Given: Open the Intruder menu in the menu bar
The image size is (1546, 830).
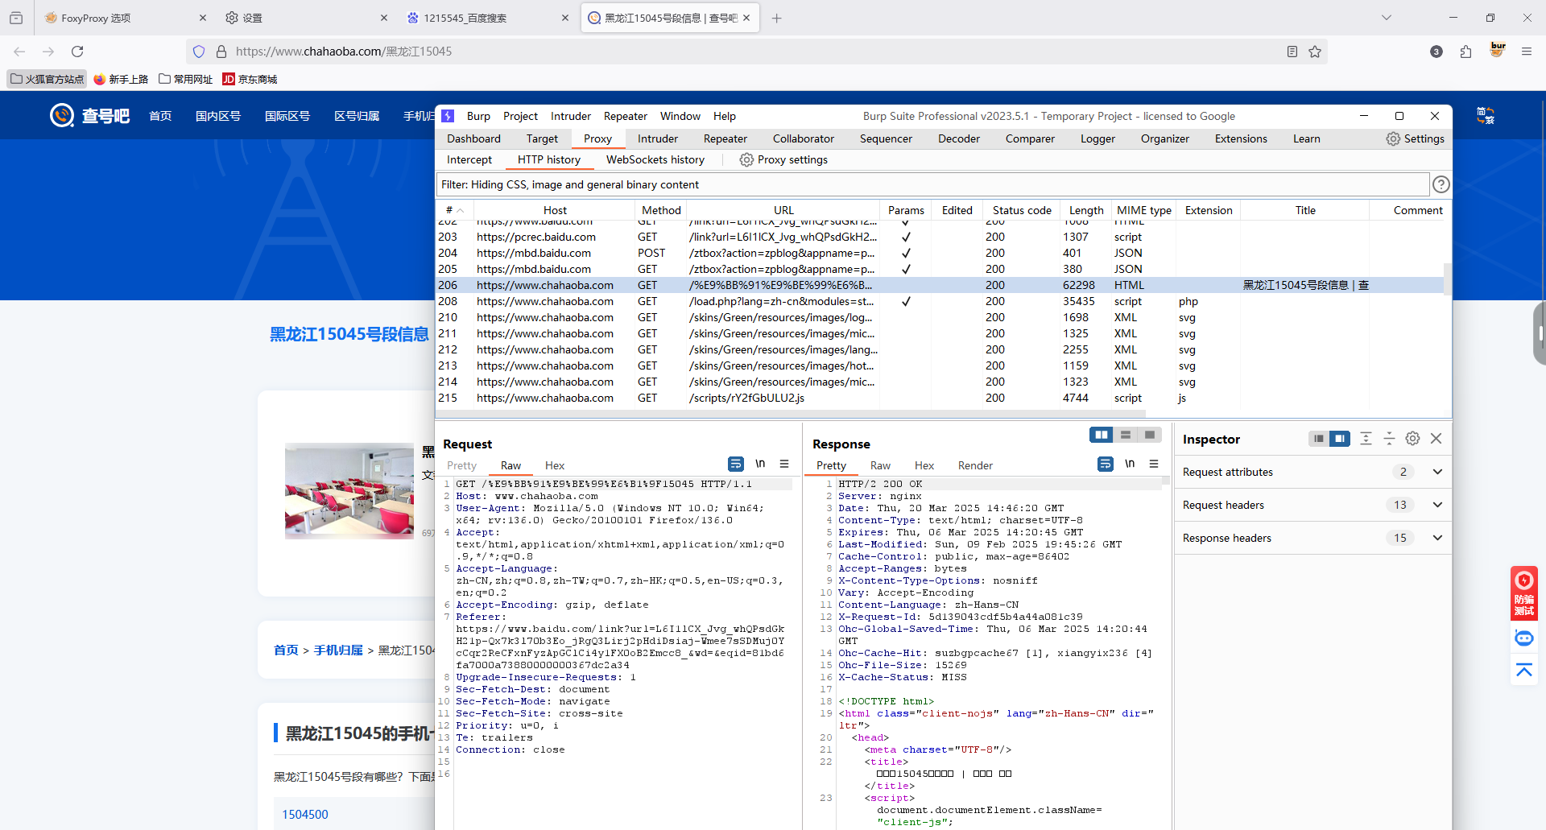Looking at the screenshot, I should pyautogui.click(x=570, y=117).
